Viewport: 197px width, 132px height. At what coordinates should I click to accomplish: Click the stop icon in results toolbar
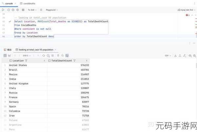point(53,55)
